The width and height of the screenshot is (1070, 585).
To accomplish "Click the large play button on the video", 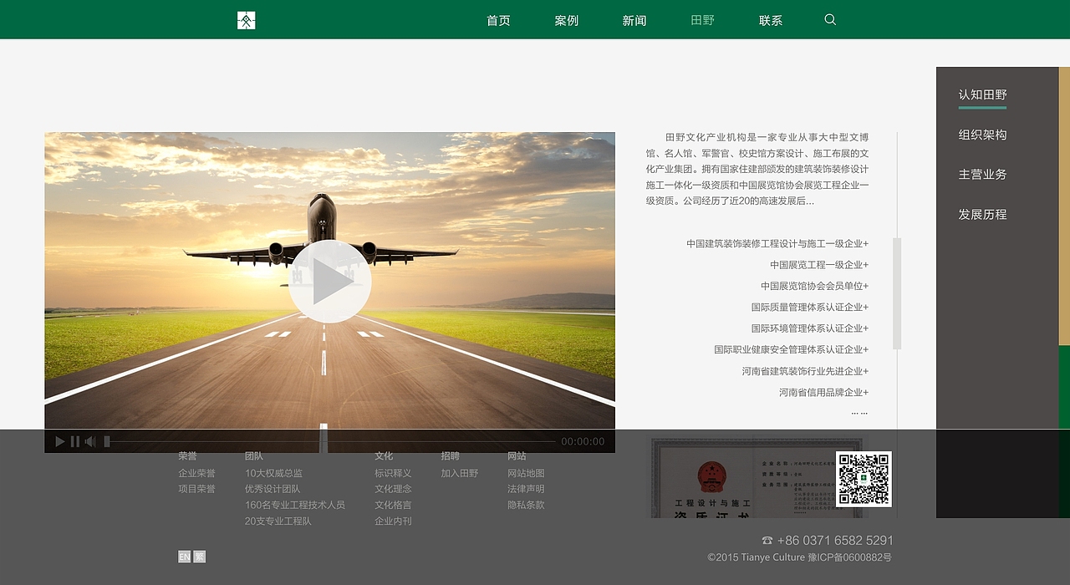I will click(329, 282).
